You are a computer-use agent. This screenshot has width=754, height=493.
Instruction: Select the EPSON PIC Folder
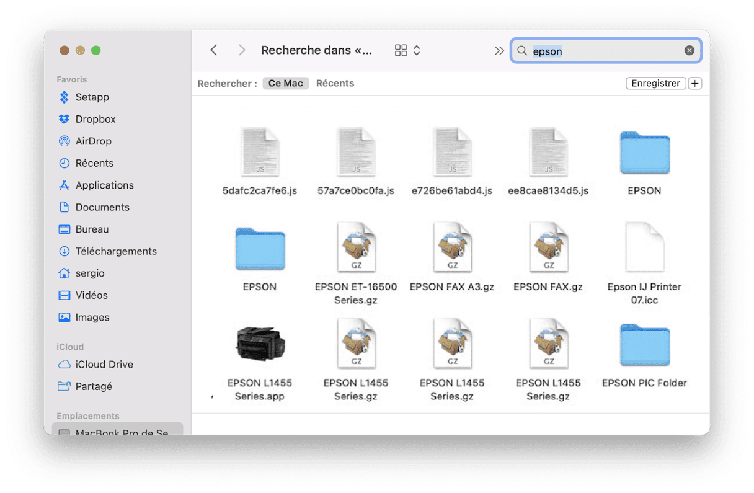pos(644,345)
